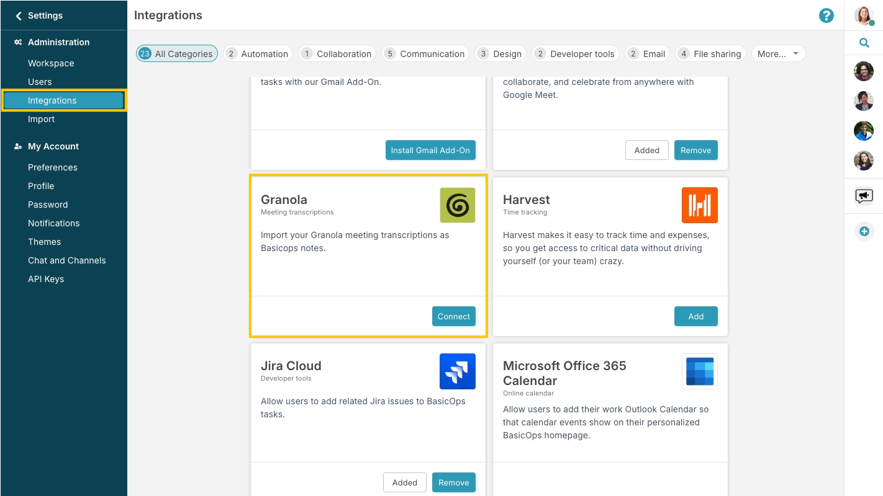Open Workspace settings in sidebar

coord(51,63)
